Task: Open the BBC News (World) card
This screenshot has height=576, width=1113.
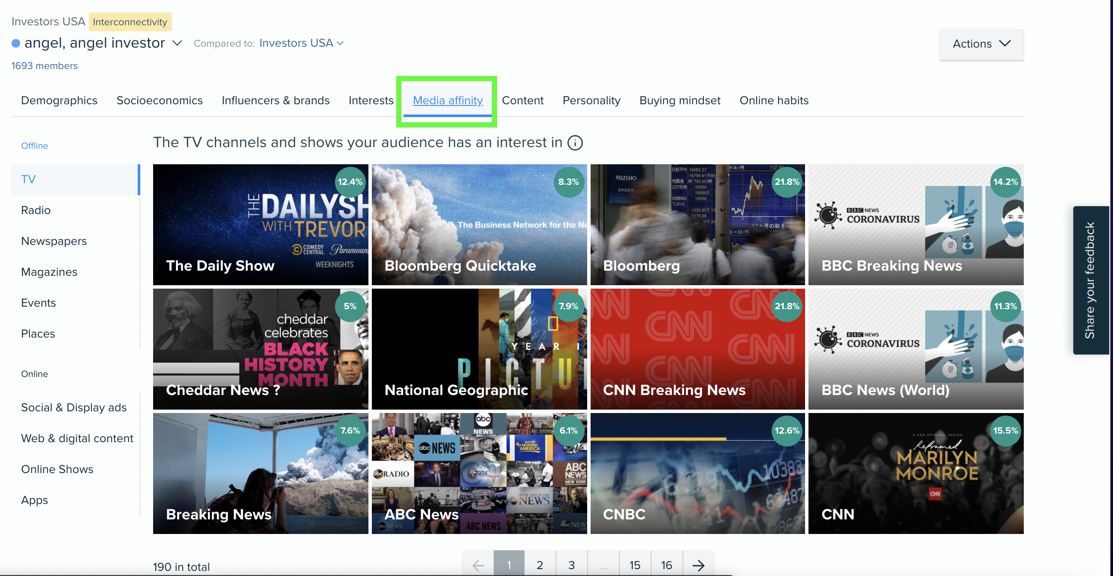Action: (x=916, y=349)
